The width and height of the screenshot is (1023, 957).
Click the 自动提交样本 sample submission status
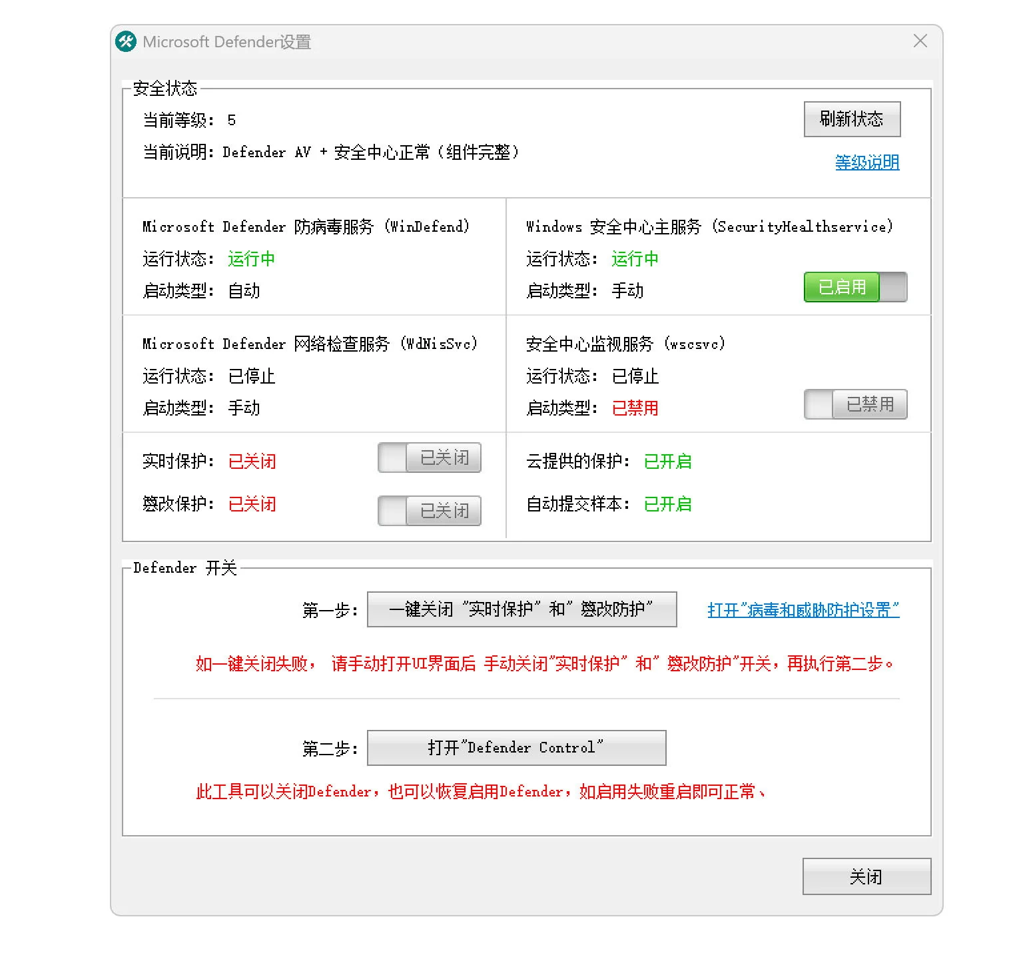click(667, 504)
